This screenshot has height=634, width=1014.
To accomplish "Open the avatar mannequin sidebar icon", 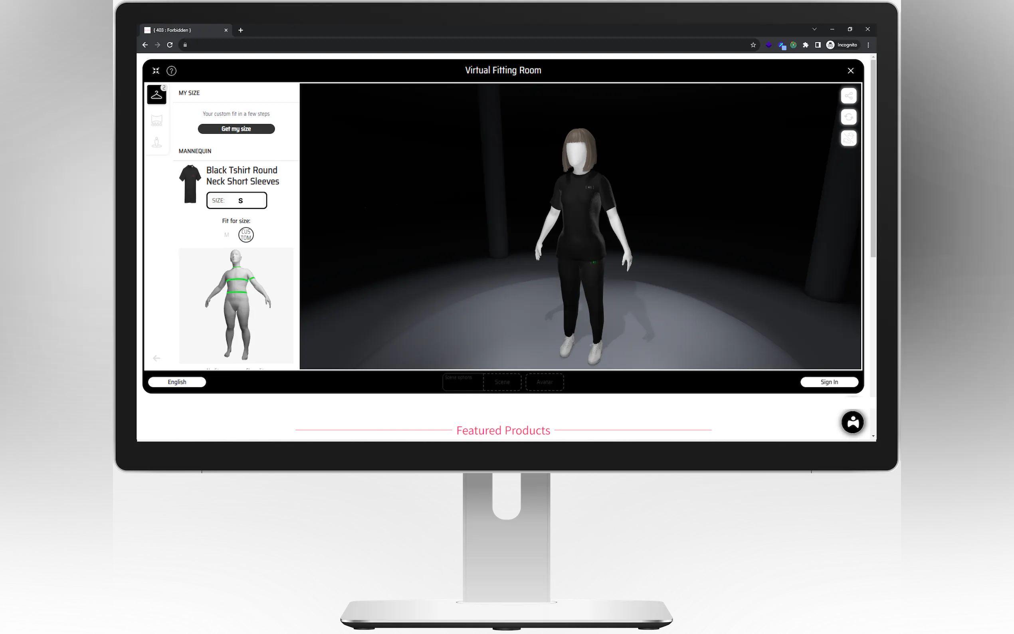I will tap(156, 143).
